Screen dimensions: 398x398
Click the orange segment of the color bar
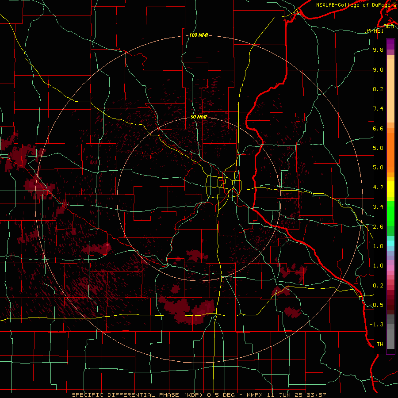(x=390, y=152)
